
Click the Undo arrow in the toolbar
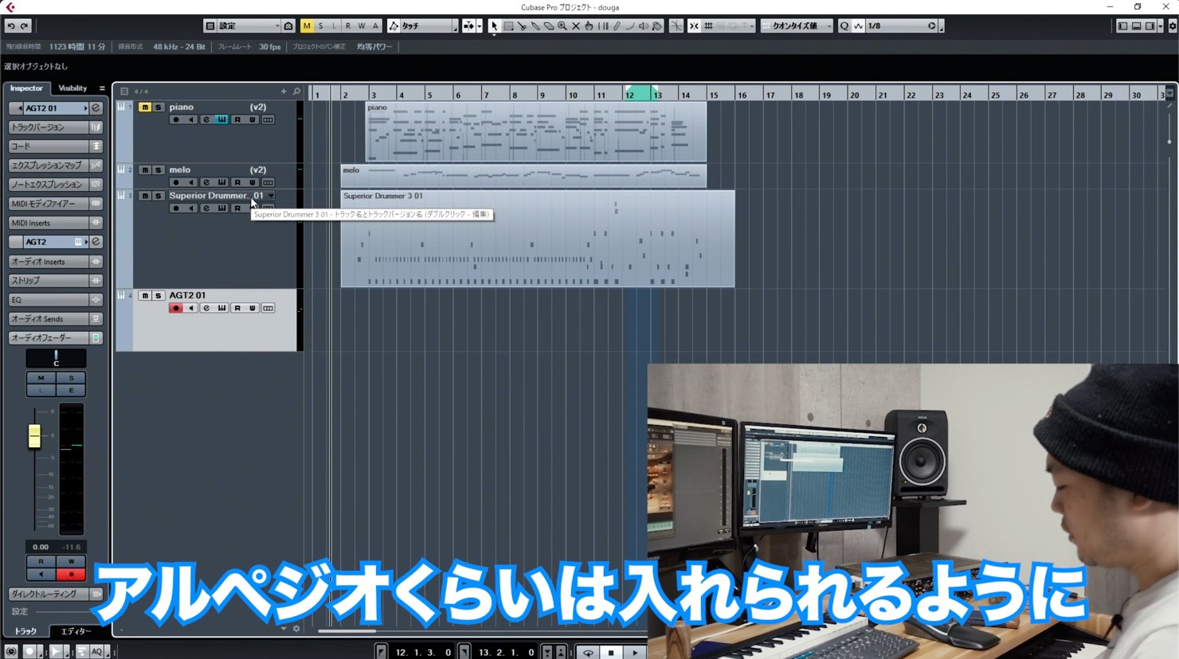(11, 26)
